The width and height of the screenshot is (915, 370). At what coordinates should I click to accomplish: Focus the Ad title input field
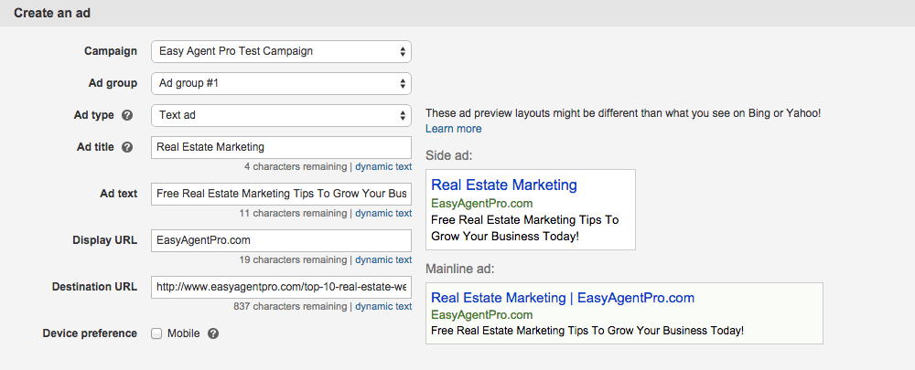(x=281, y=147)
